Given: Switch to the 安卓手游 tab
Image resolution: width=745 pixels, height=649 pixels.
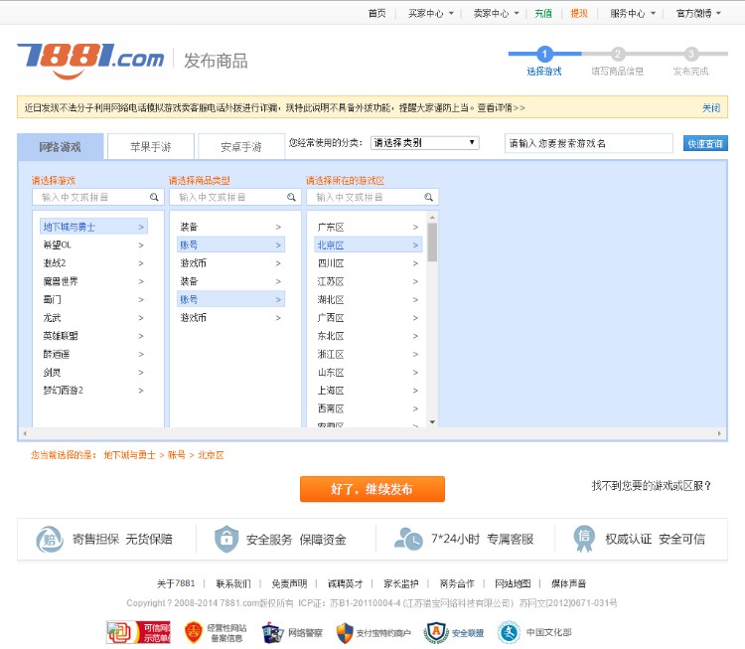Looking at the screenshot, I should pos(241,147).
